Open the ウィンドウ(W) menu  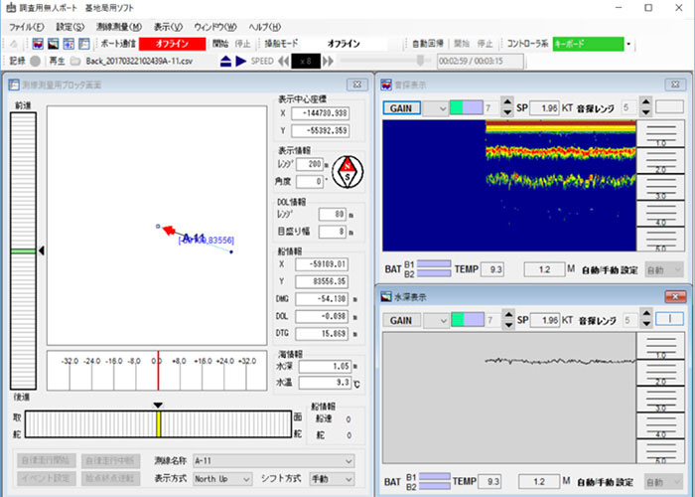pyautogui.click(x=215, y=27)
